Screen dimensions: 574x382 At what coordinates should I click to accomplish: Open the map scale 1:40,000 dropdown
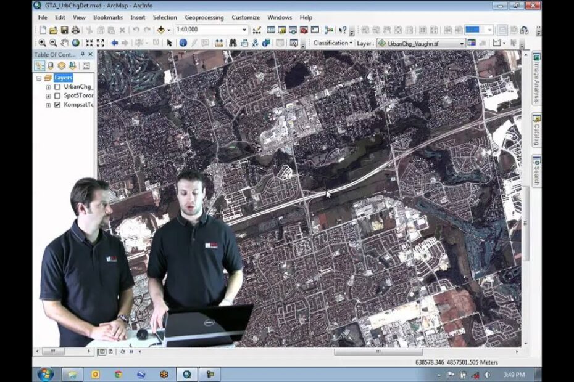[244, 30]
